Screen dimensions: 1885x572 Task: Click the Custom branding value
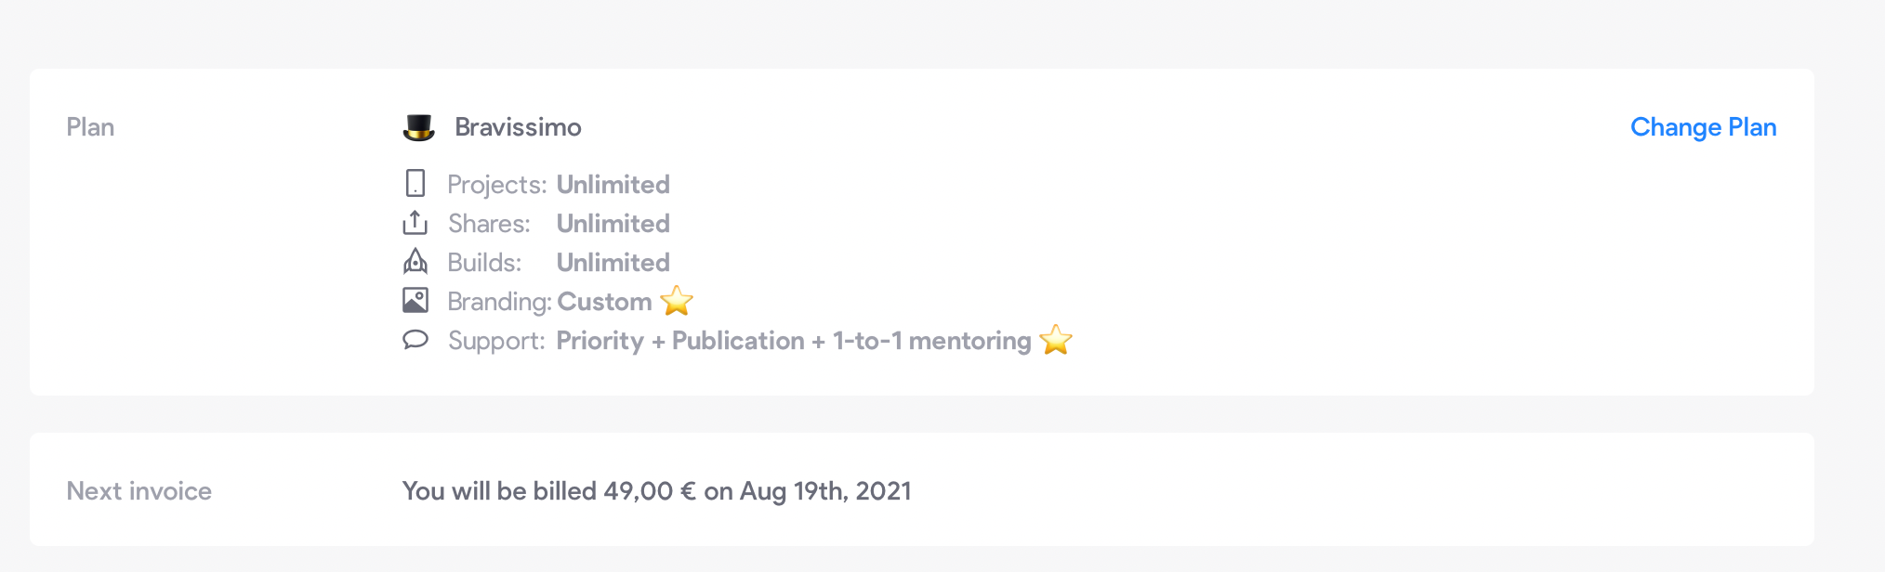pyautogui.click(x=604, y=302)
